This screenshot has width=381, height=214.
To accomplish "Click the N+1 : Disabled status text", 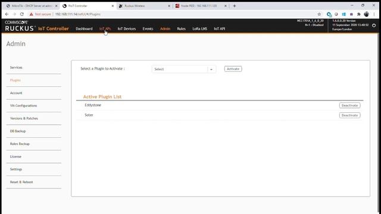I will click(x=314, y=25).
